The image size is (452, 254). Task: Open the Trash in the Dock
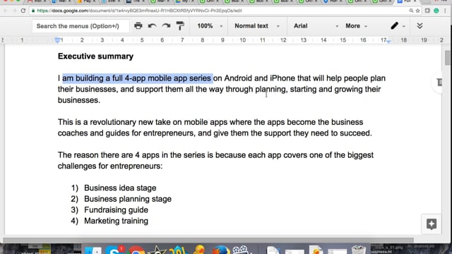(x=358, y=249)
